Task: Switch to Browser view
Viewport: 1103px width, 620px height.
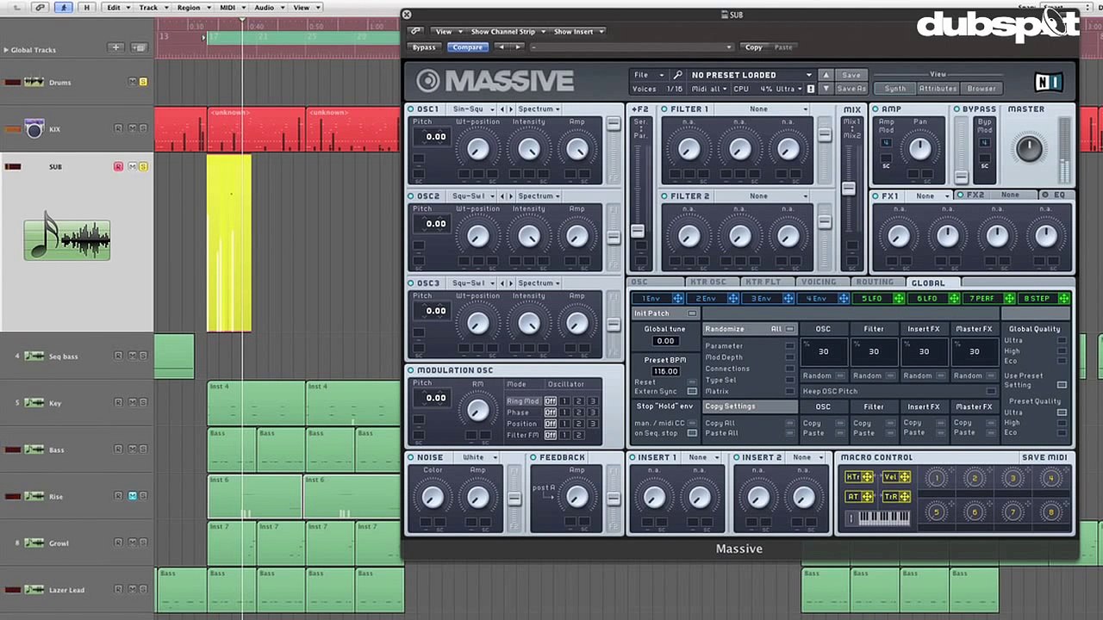Action: (981, 88)
